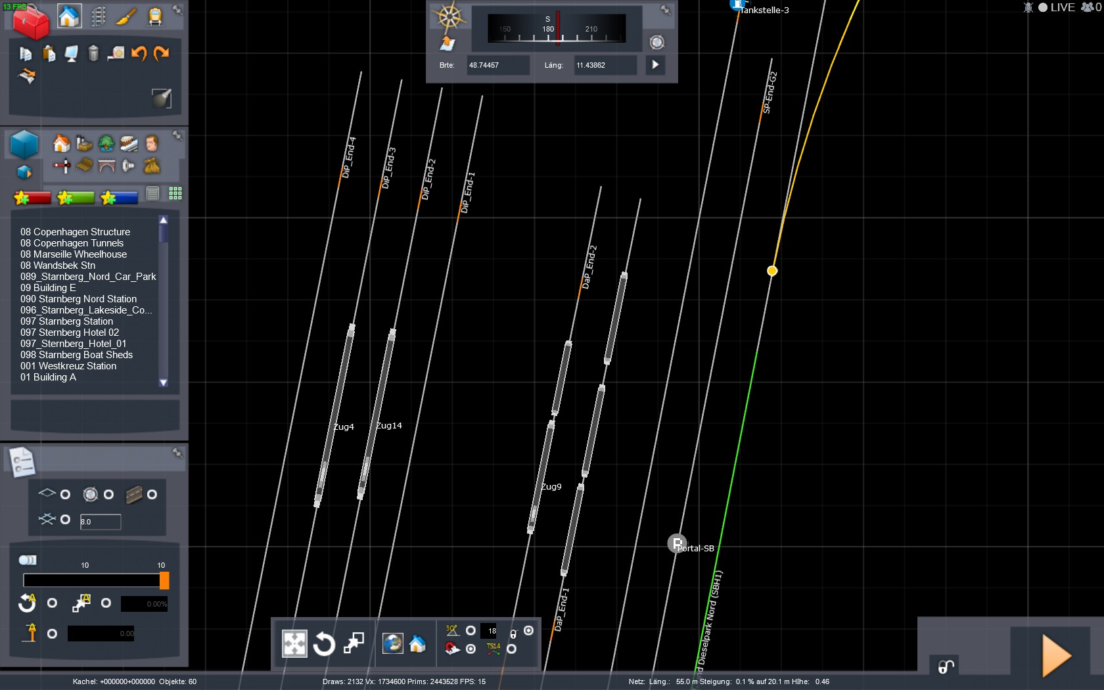Viewport: 1104px width, 690px height.
Task: Choose the vegetation tree category
Action: tap(106, 143)
